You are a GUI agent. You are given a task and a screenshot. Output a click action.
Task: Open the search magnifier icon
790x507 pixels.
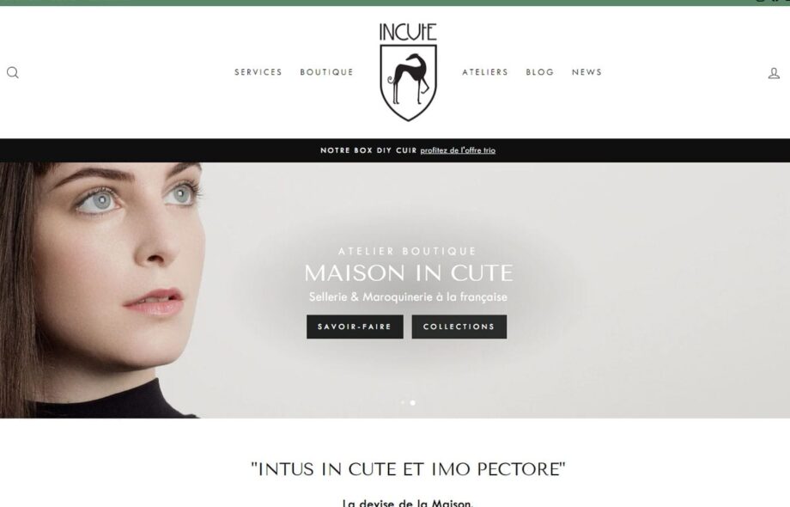pyautogui.click(x=13, y=72)
